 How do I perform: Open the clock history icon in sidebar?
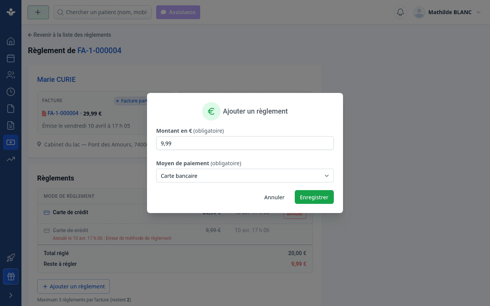click(x=11, y=92)
